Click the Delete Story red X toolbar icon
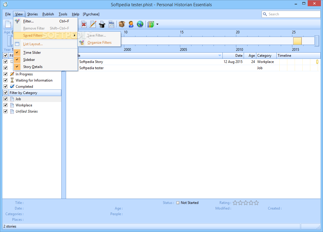This screenshot has height=232, width=323. pyautogui.click(x=84, y=24)
